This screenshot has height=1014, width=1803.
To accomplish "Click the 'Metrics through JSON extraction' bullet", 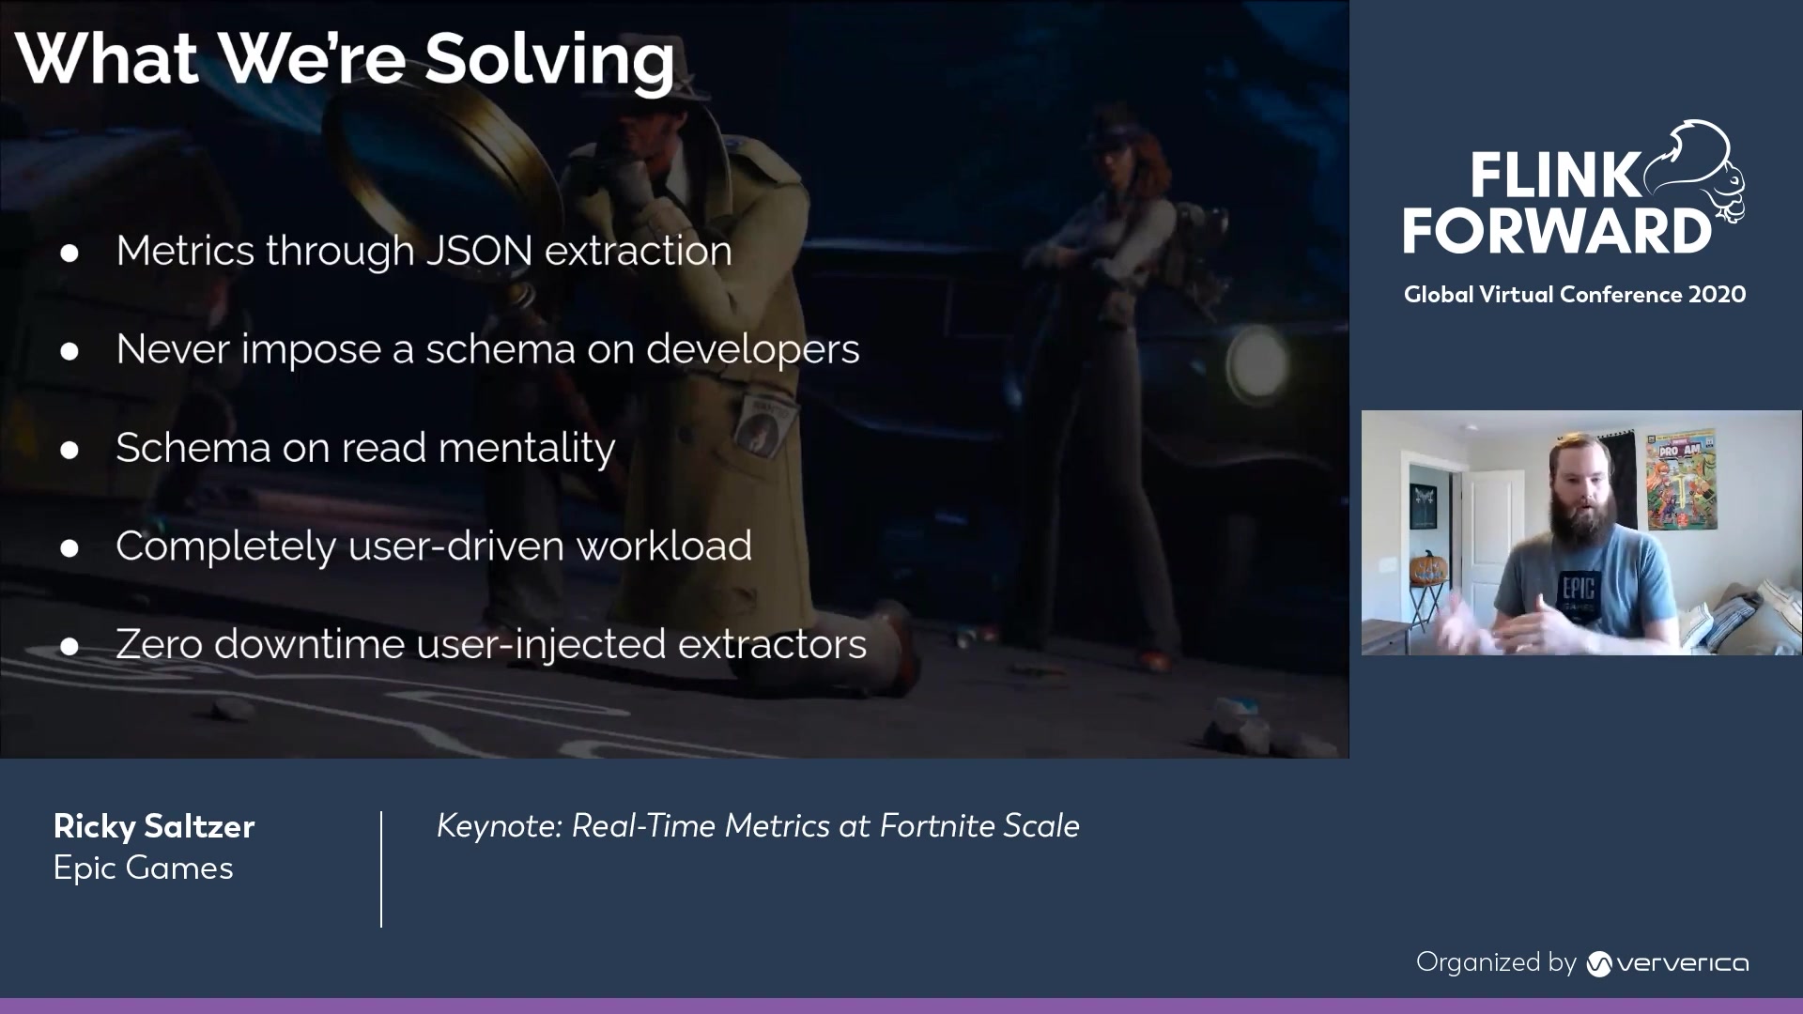I will click(x=424, y=251).
